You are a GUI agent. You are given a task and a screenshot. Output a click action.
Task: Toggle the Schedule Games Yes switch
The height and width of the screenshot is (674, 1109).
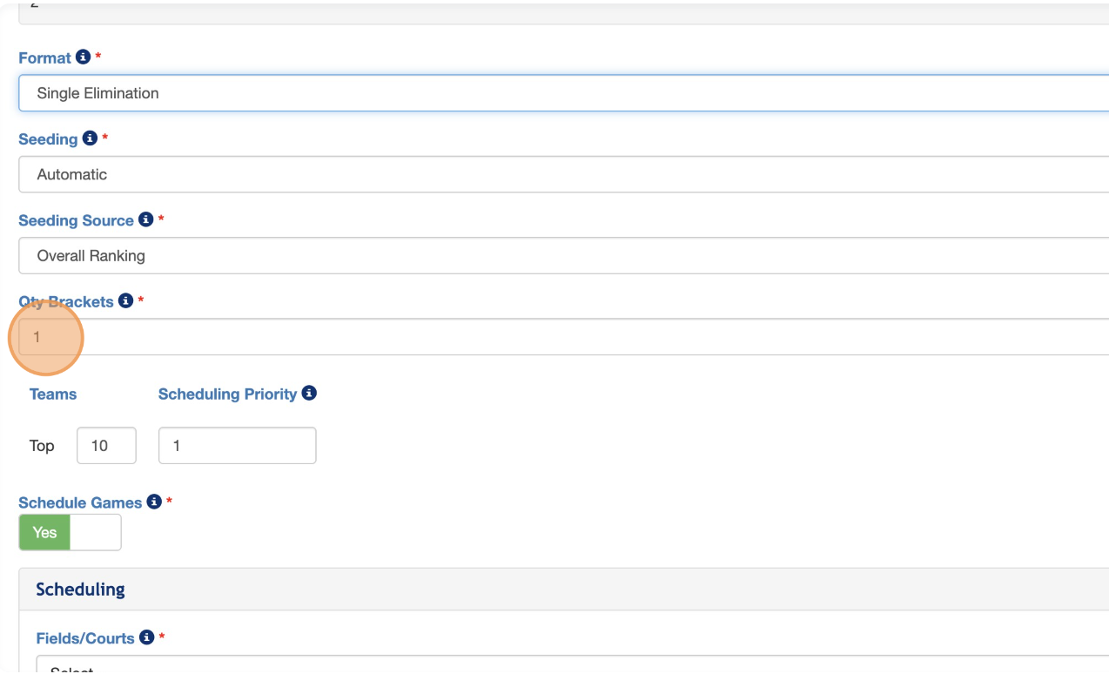point(70,532)
